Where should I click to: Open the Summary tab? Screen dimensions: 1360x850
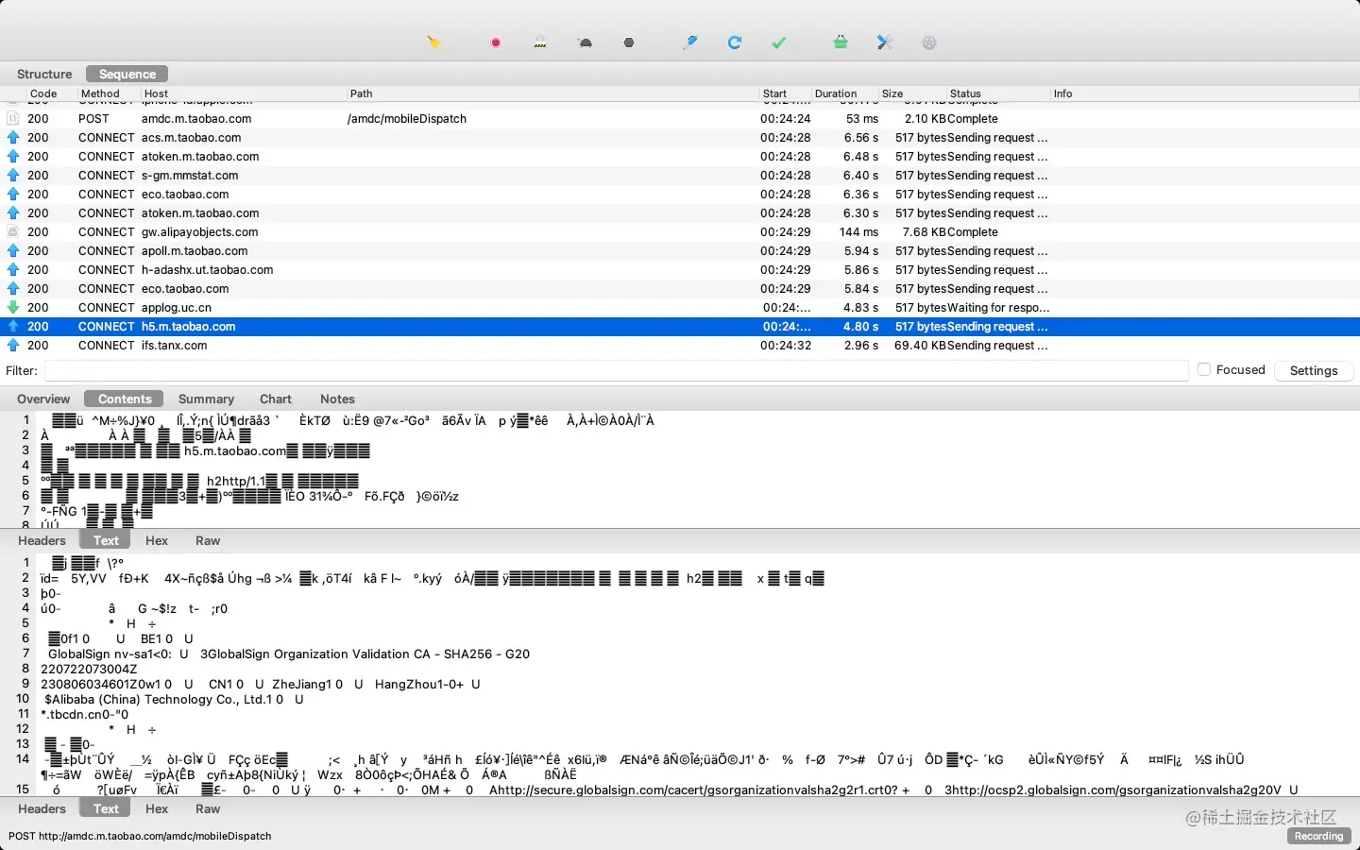pos(206,399)
